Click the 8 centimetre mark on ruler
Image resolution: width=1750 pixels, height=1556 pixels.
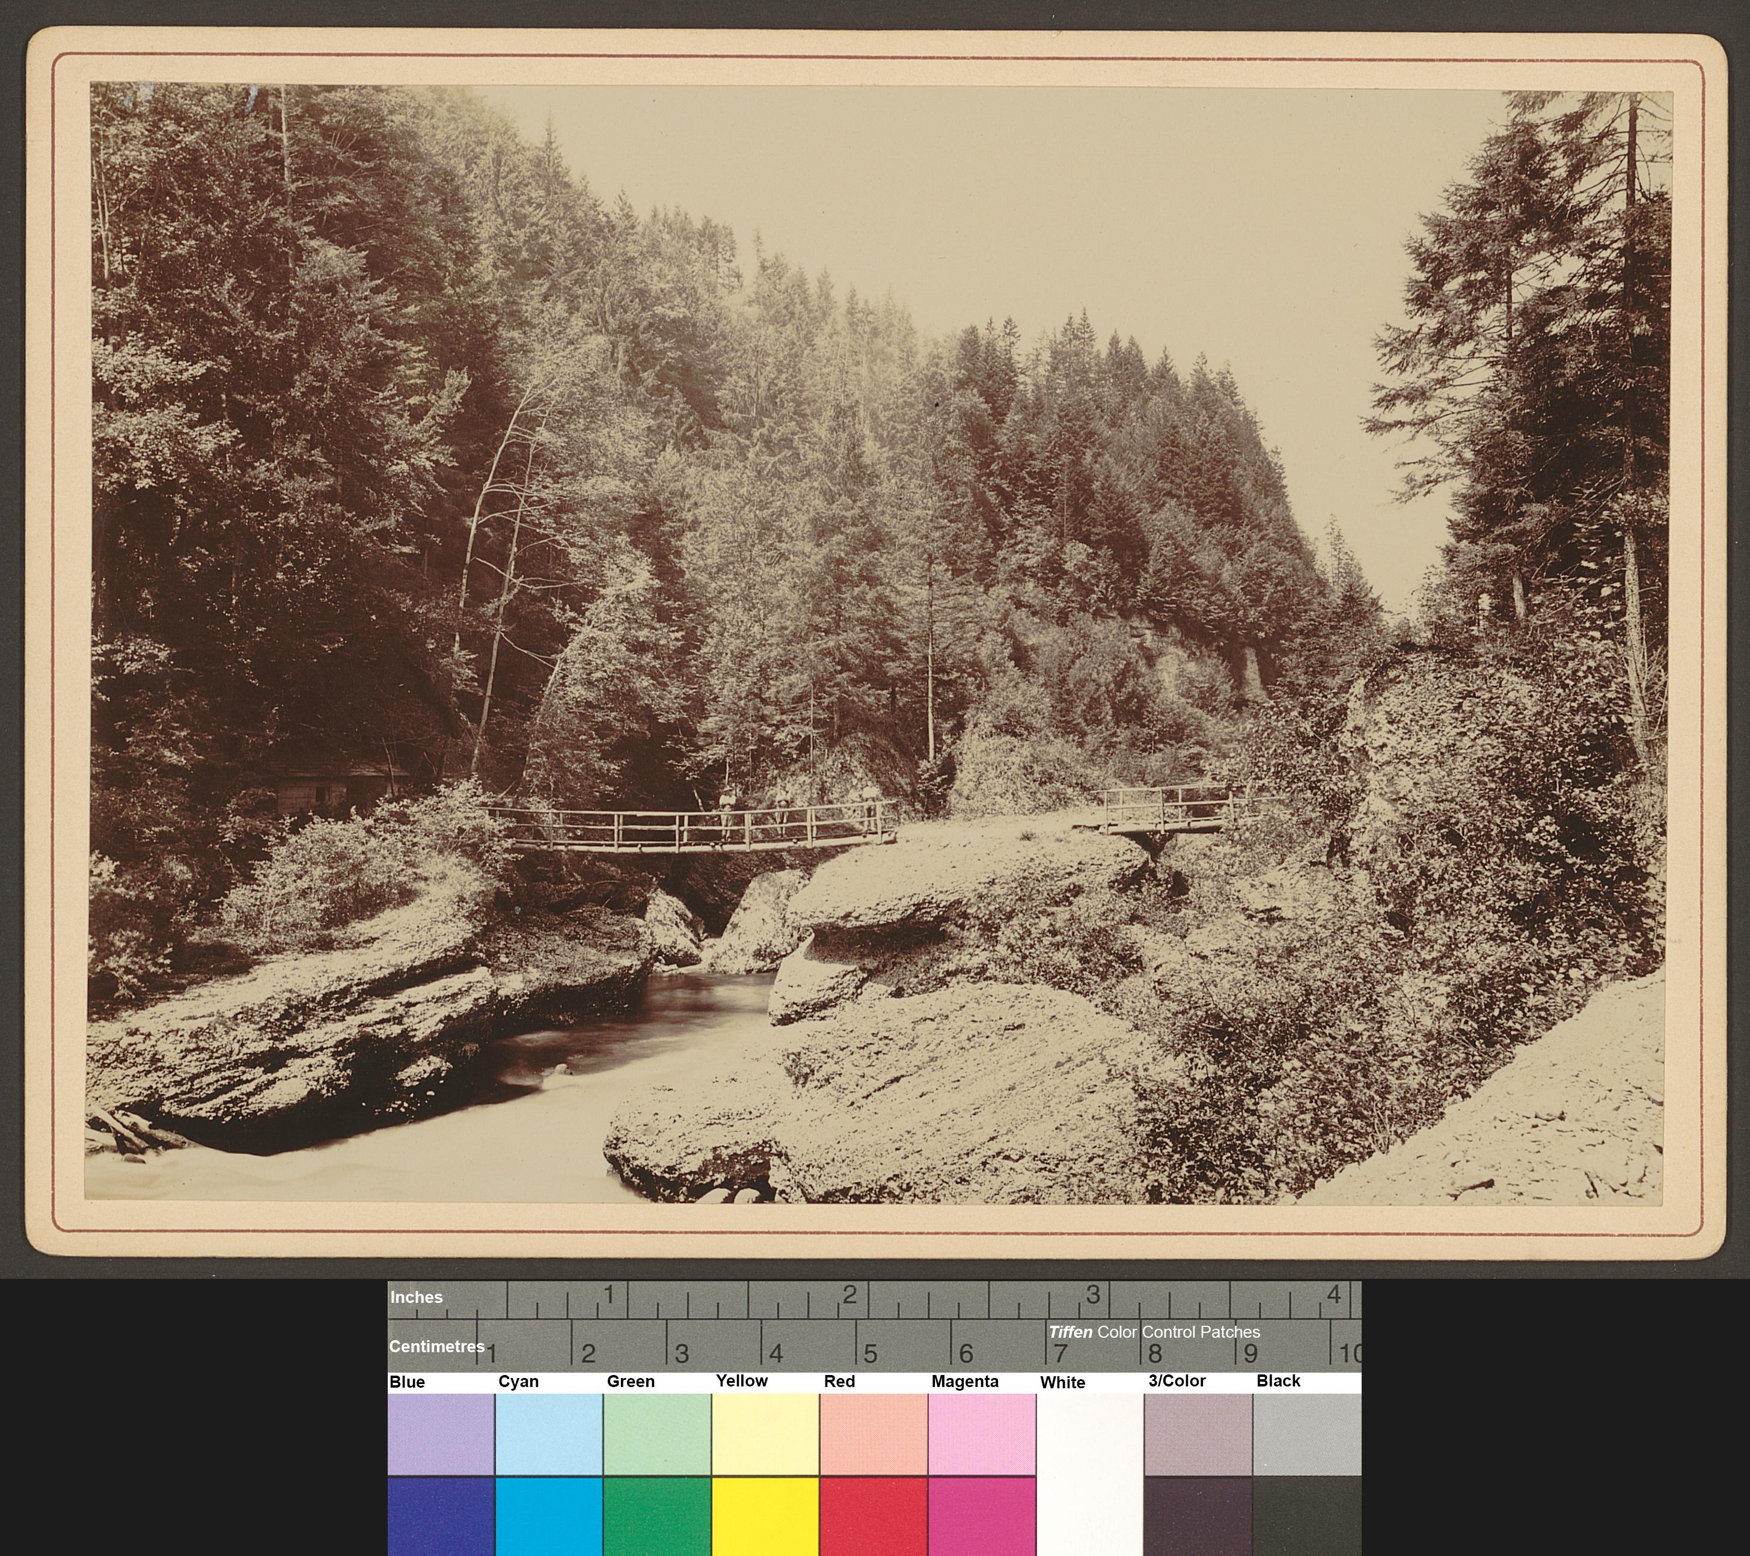click(1154, 1353)
